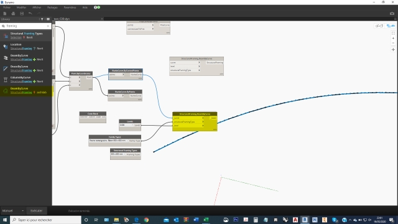Click the zoom out minus button
Screen dimensions: 398x224
click(393, 43)
